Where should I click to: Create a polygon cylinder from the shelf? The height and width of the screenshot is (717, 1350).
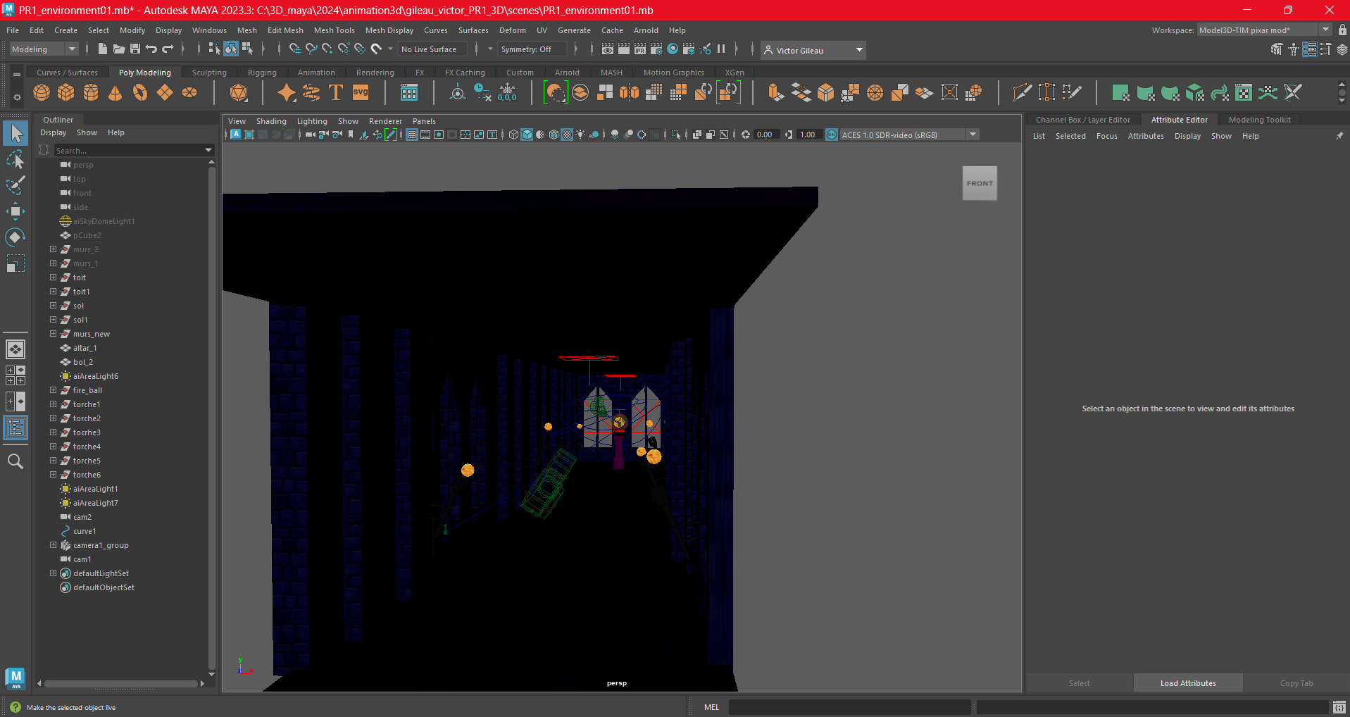tap(91, 92)
